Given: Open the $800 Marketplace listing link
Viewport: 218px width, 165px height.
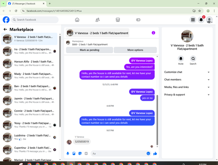Looking at the screenshot, I should coord(90,45).
